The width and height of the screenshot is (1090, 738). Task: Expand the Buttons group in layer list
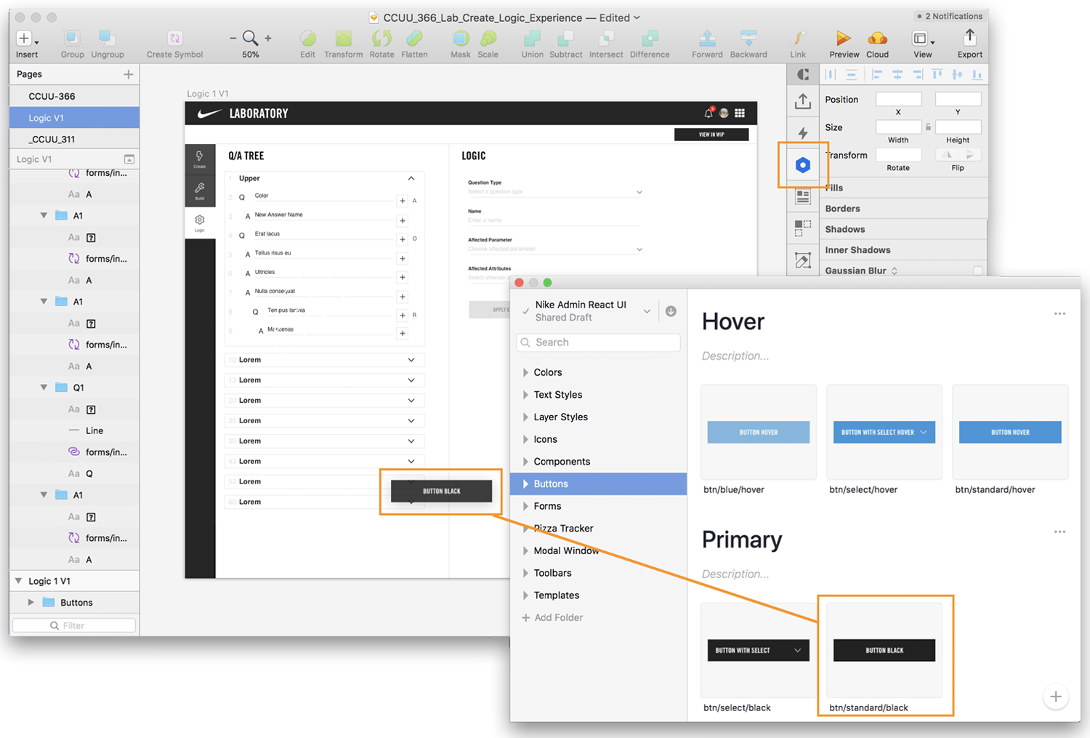click(31, 602)
